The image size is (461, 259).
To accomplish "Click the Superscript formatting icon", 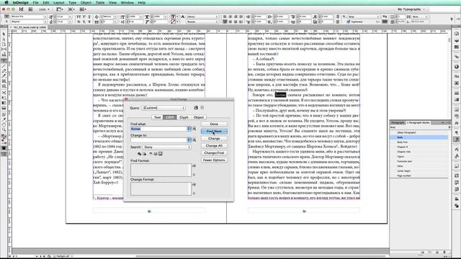I will pyautogui.click(x=84, y=17).
